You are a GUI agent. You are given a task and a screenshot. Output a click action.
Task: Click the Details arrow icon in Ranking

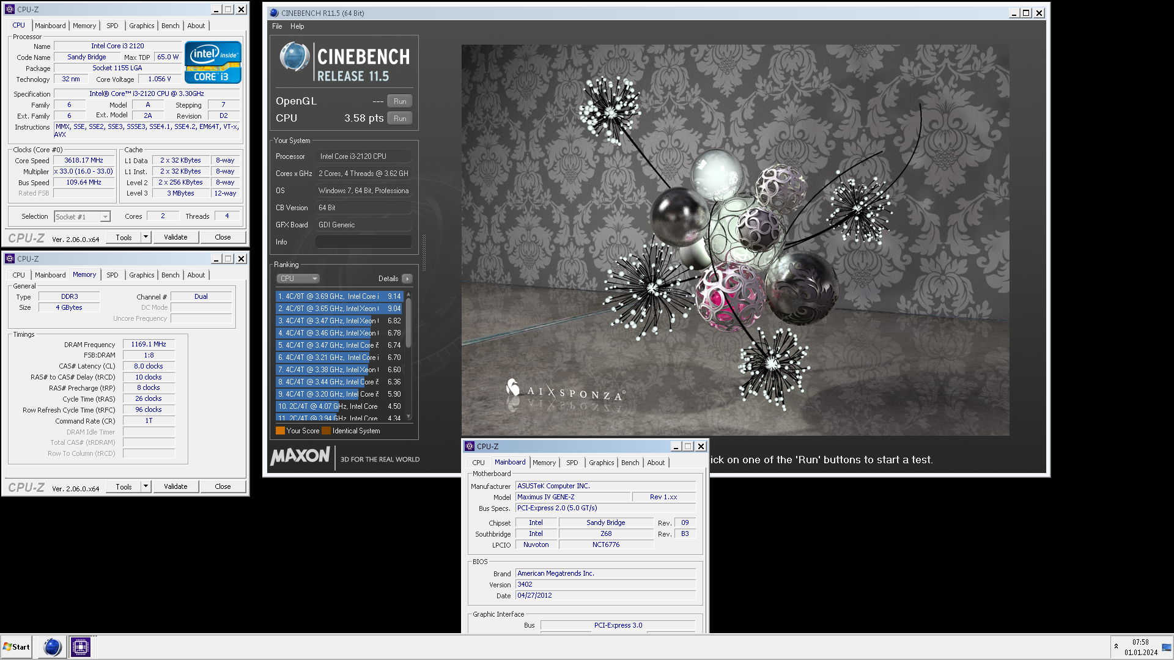407,279
